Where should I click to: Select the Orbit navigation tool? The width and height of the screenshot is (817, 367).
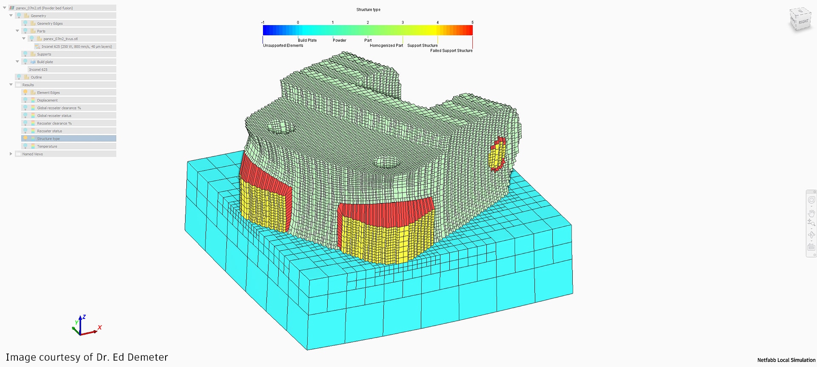811,235
